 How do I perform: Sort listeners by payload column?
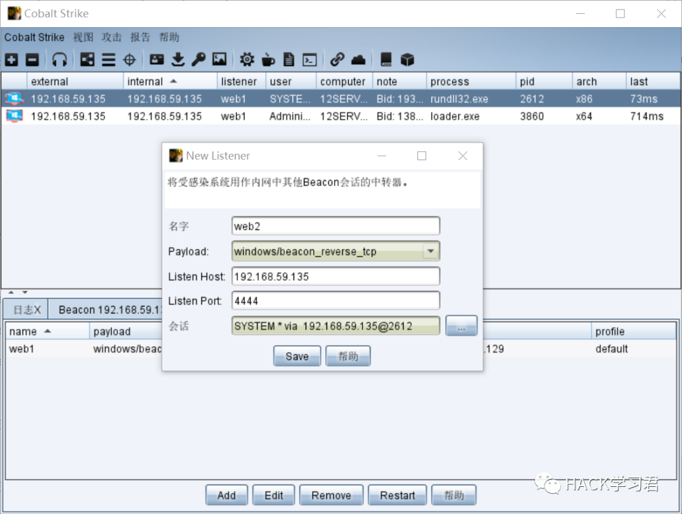126,331
